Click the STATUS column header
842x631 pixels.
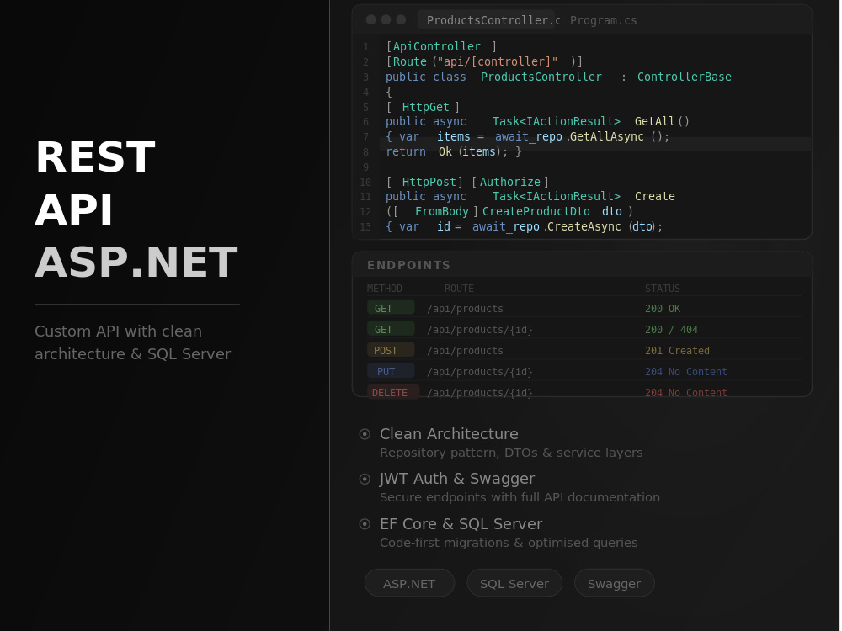click(662, 288)
